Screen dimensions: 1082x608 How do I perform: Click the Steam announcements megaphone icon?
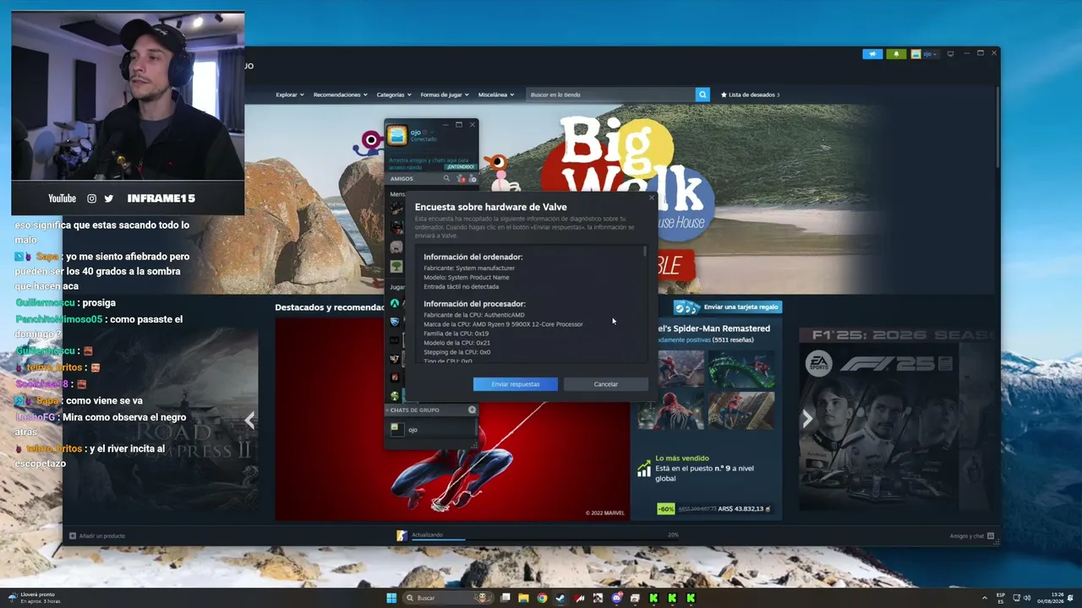point(872,54)
